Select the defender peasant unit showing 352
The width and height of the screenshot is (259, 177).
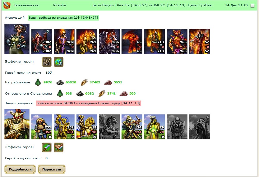[42, 127]
